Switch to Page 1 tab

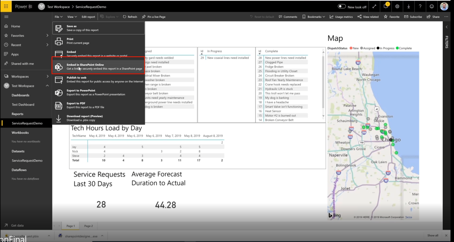coord(71,226)
